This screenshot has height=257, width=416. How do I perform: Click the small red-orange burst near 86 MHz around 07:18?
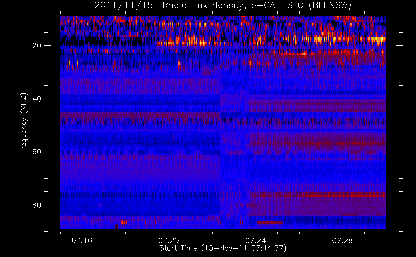124,223
